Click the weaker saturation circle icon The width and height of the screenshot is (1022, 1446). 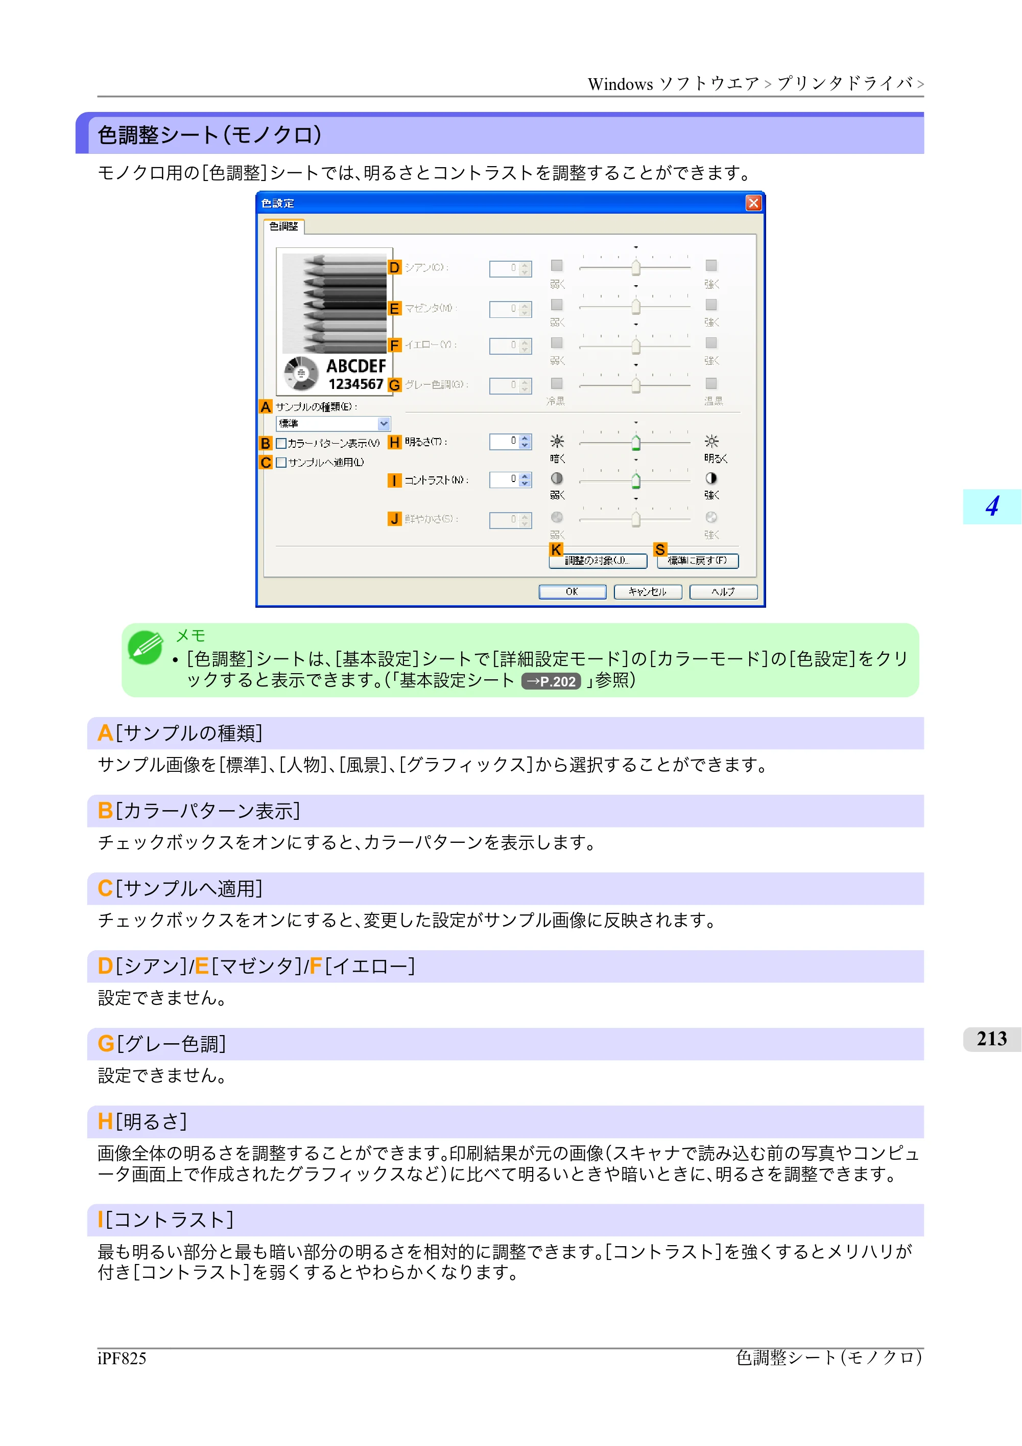pyautogui.click(x=557, y=518)
